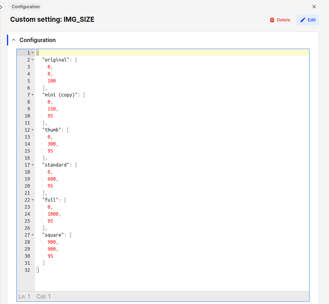Click the "thumb" key text in editor
The height and width of the screenshot is (304, 329).
coord(53,130)
